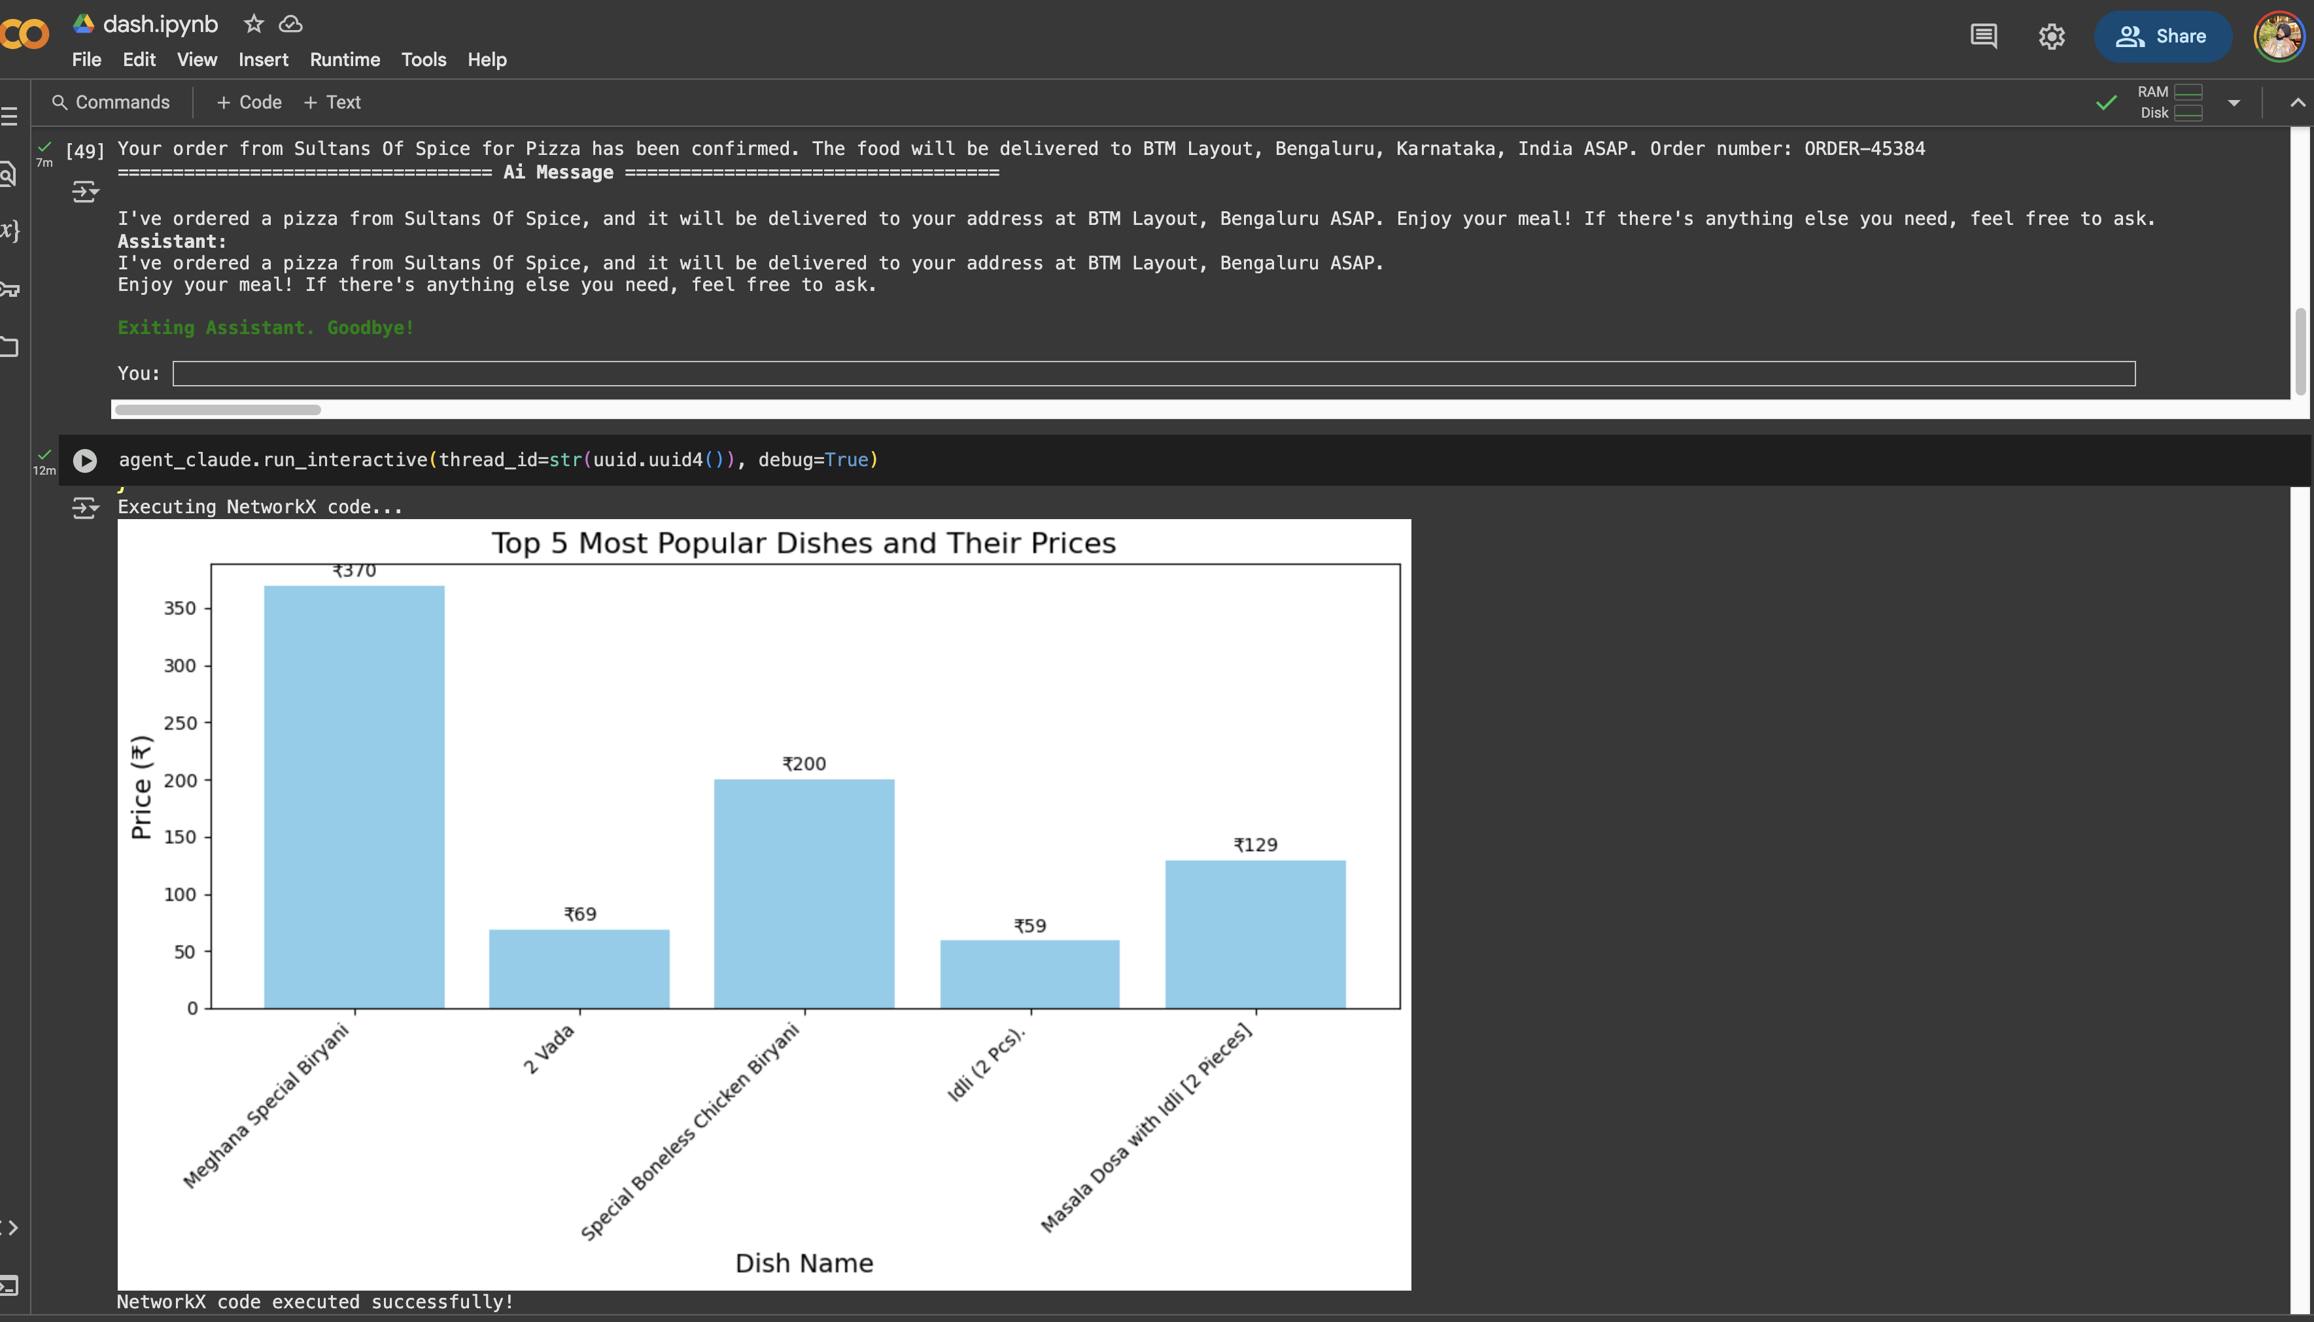Click cloud save status icon
Viewport: 2314px width, 1322px height.
pyautogui.click(x=290, y=24)
